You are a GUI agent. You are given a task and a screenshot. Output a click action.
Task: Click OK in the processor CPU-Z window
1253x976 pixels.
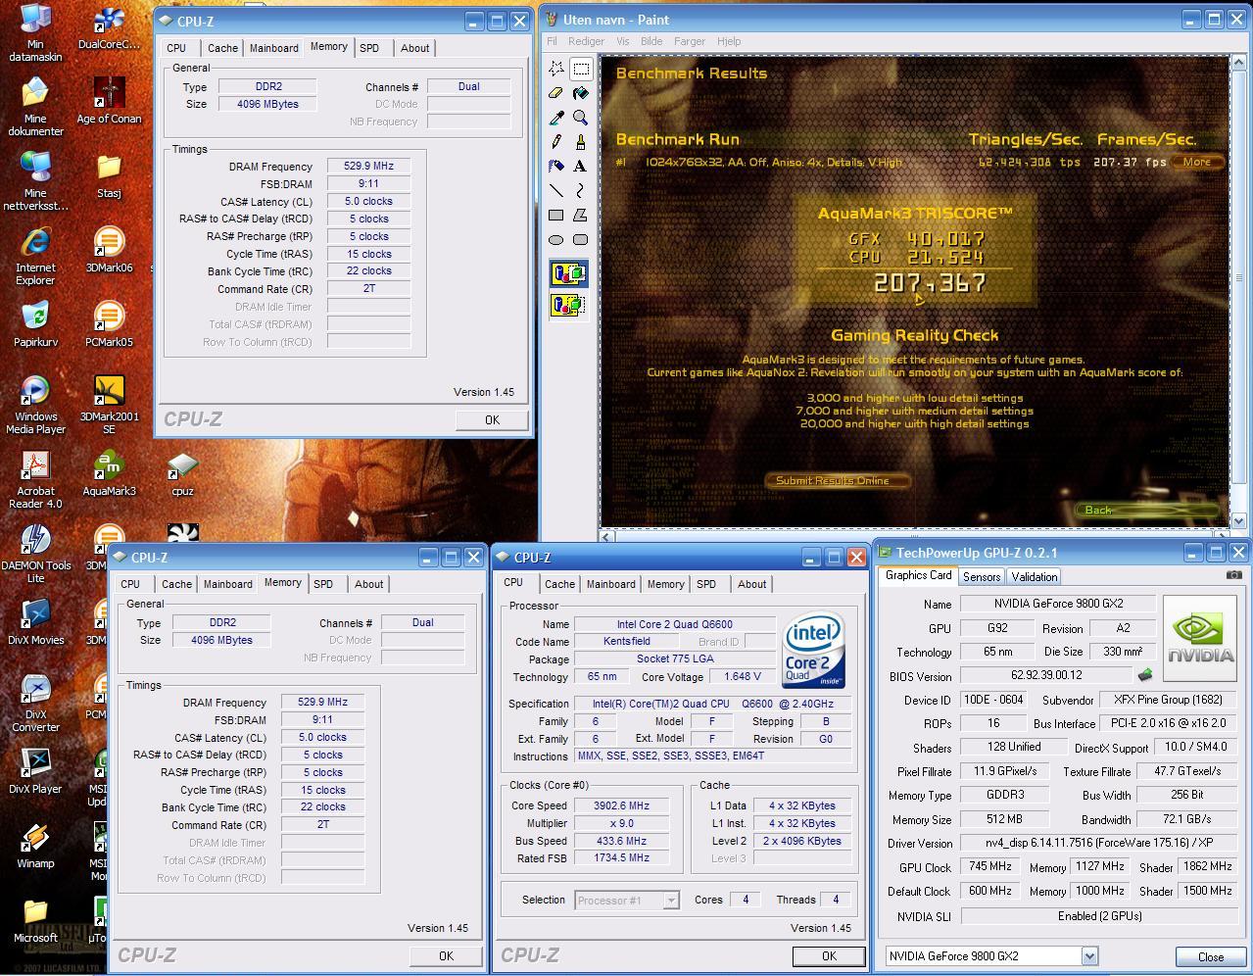click(x=829, y=955)
